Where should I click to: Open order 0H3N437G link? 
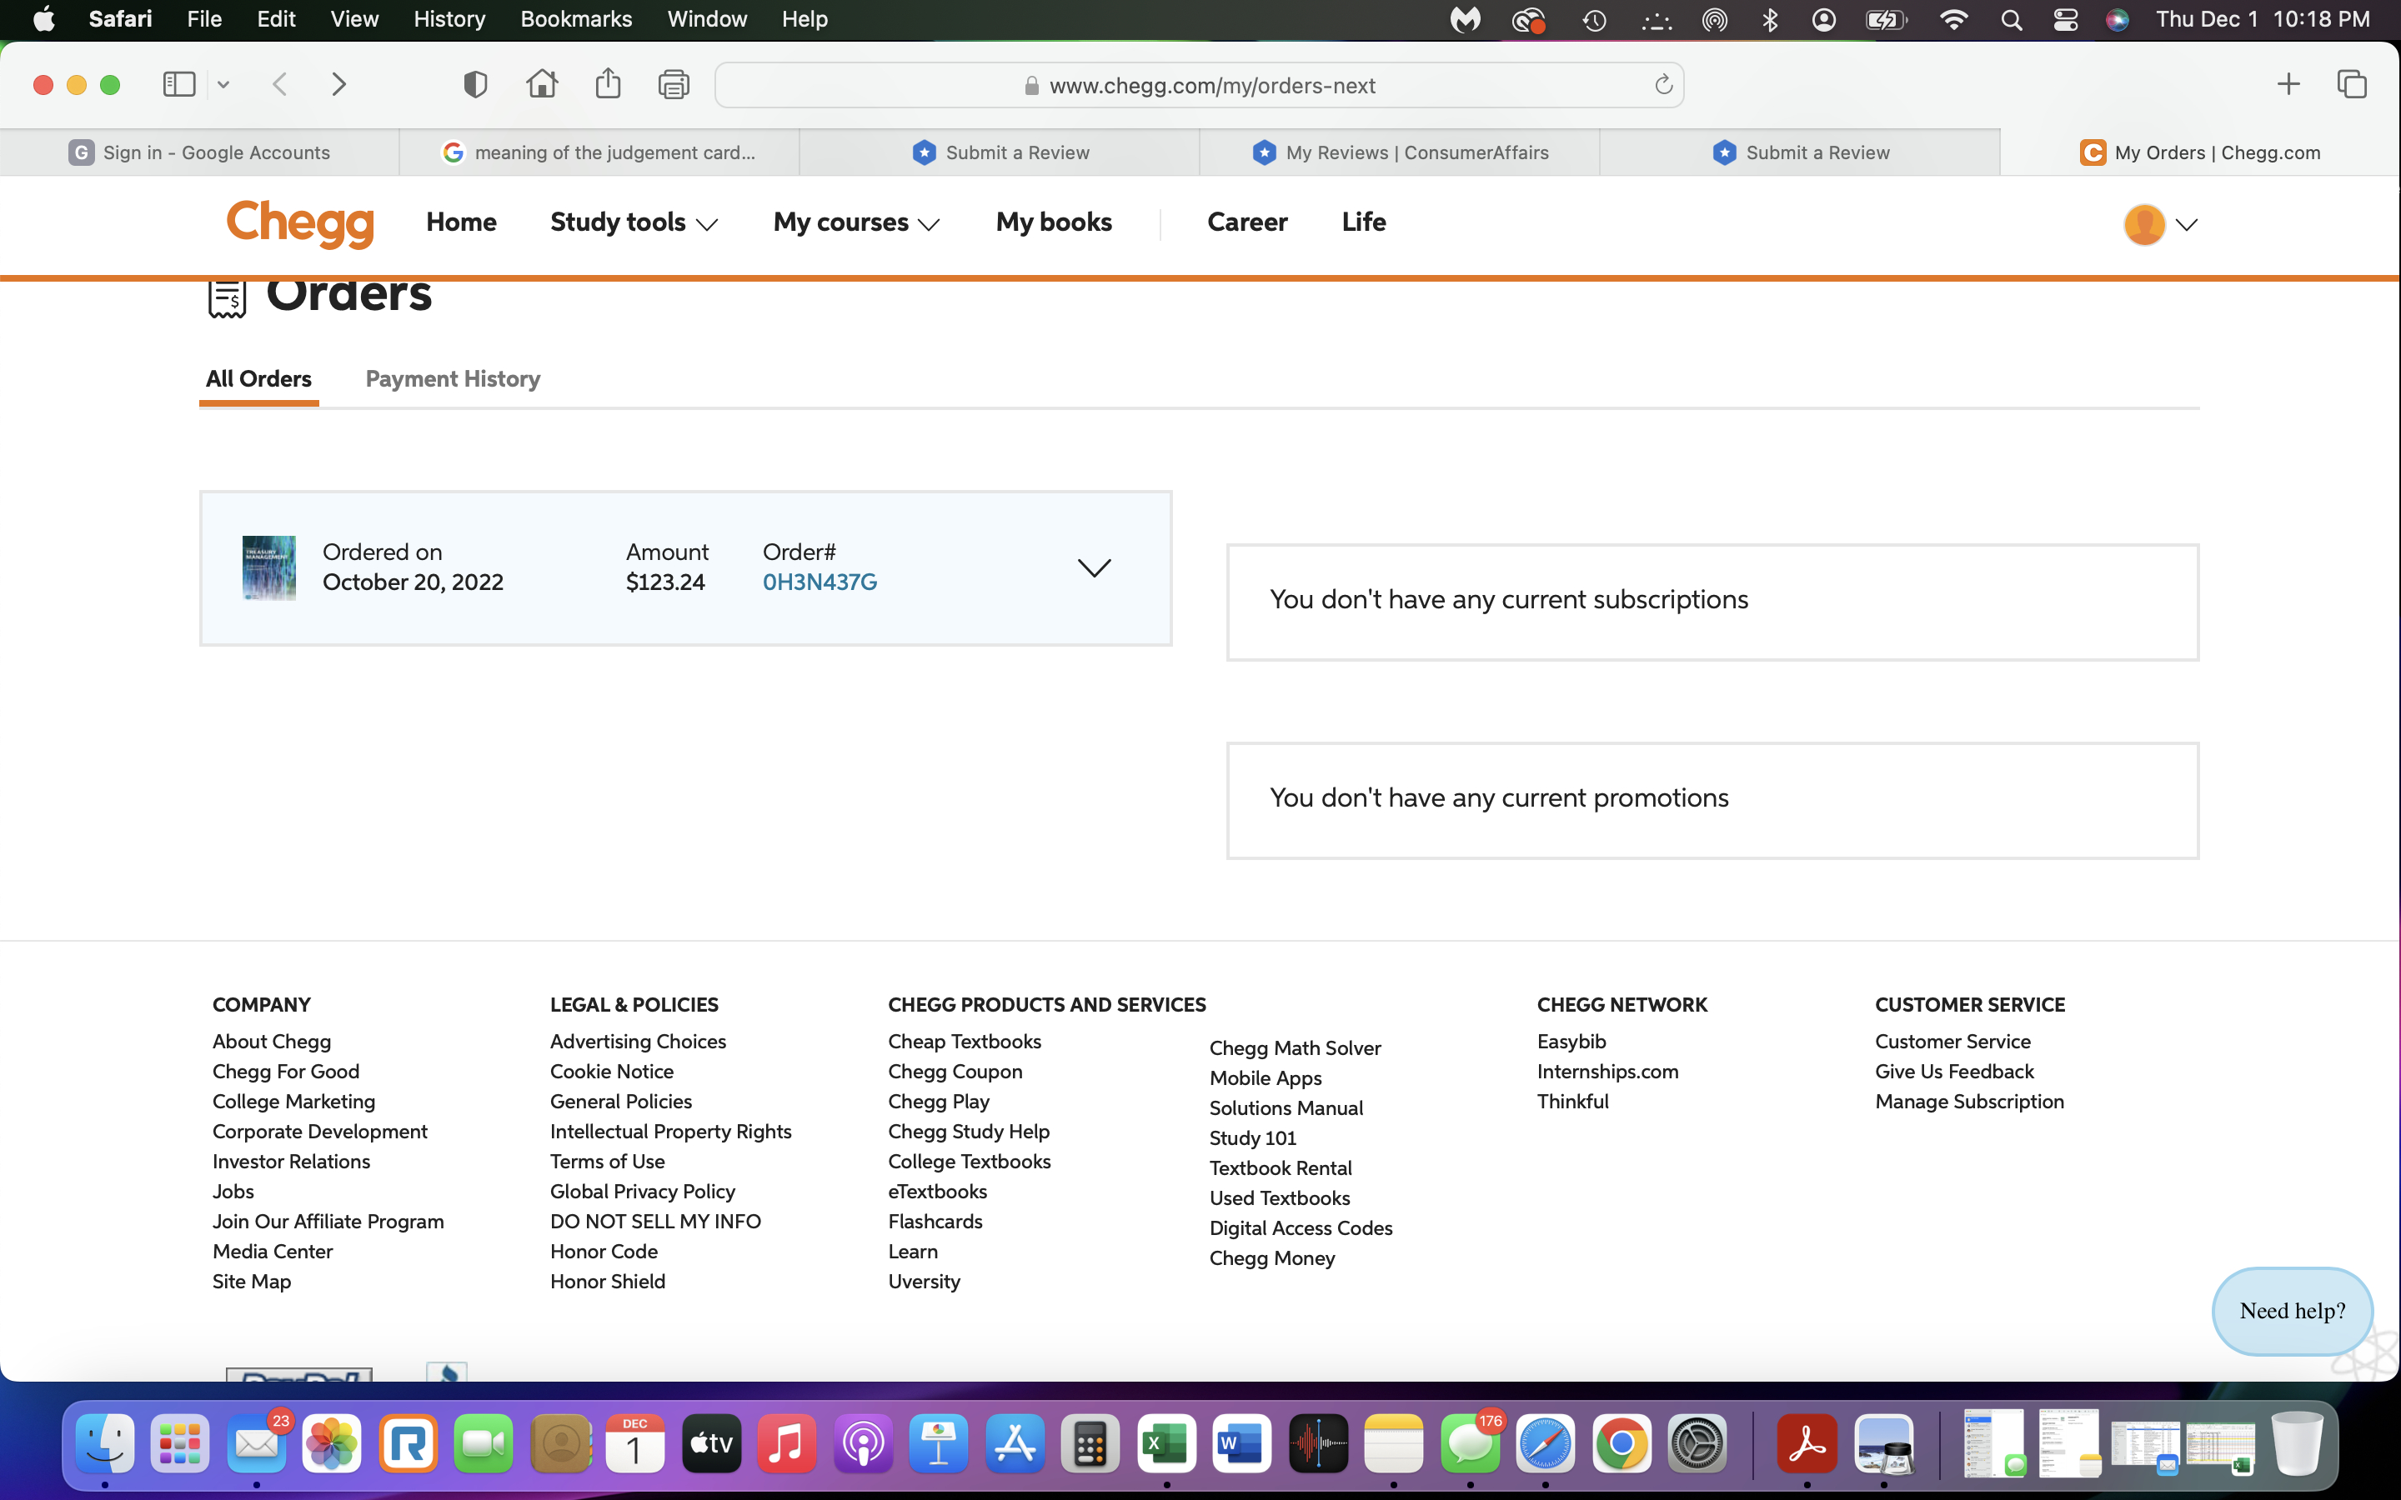tap(819, 582)
